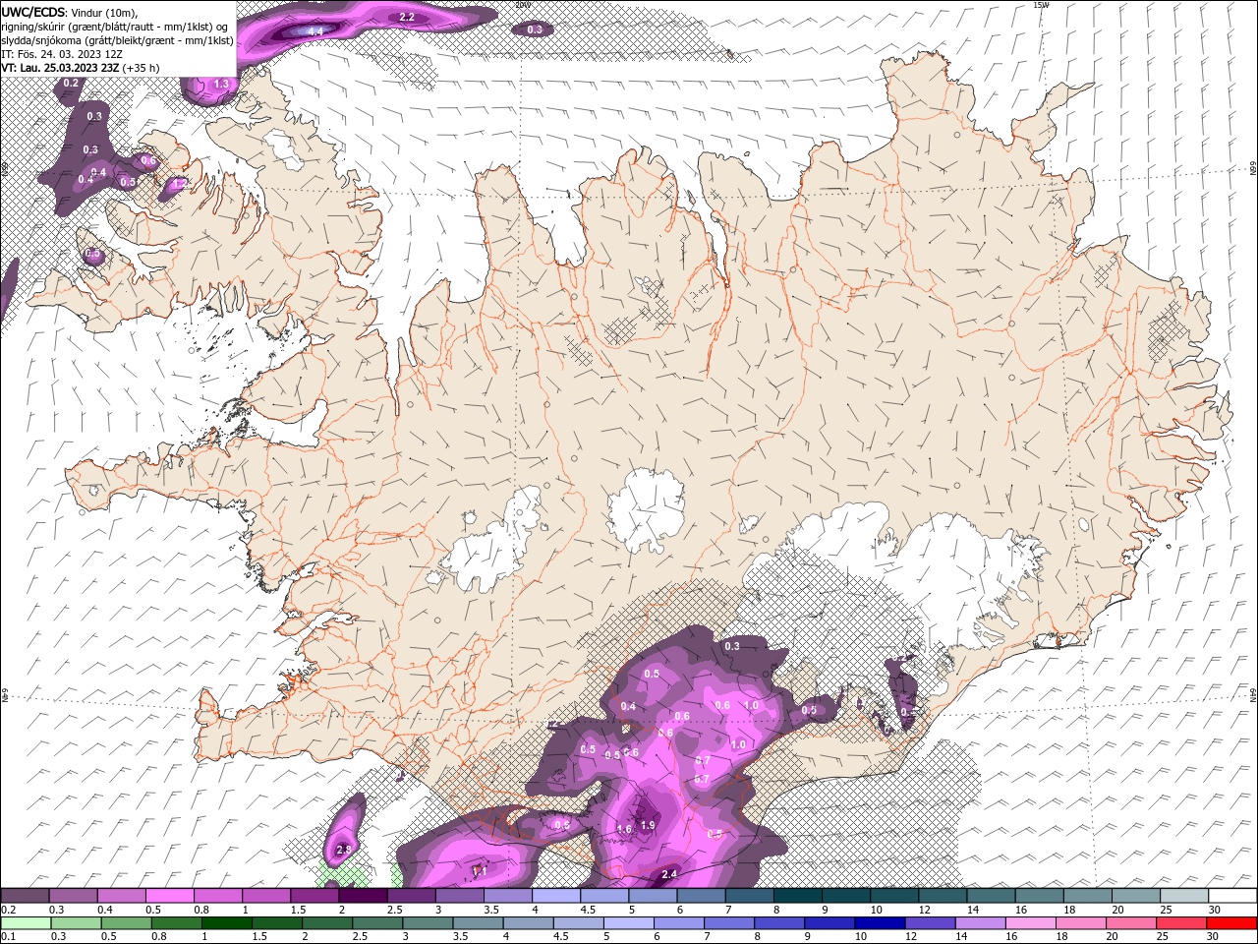Select the dark purple upper swatch between 2 and 2.5

point(363,896)
